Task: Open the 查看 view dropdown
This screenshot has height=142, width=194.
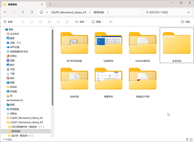Action: pos(97,22)
